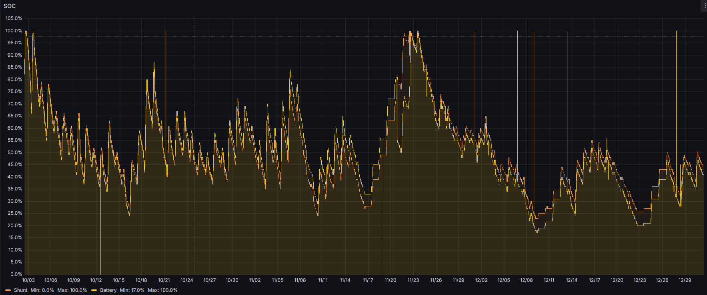Click the SOC panel title

point(10,6)
